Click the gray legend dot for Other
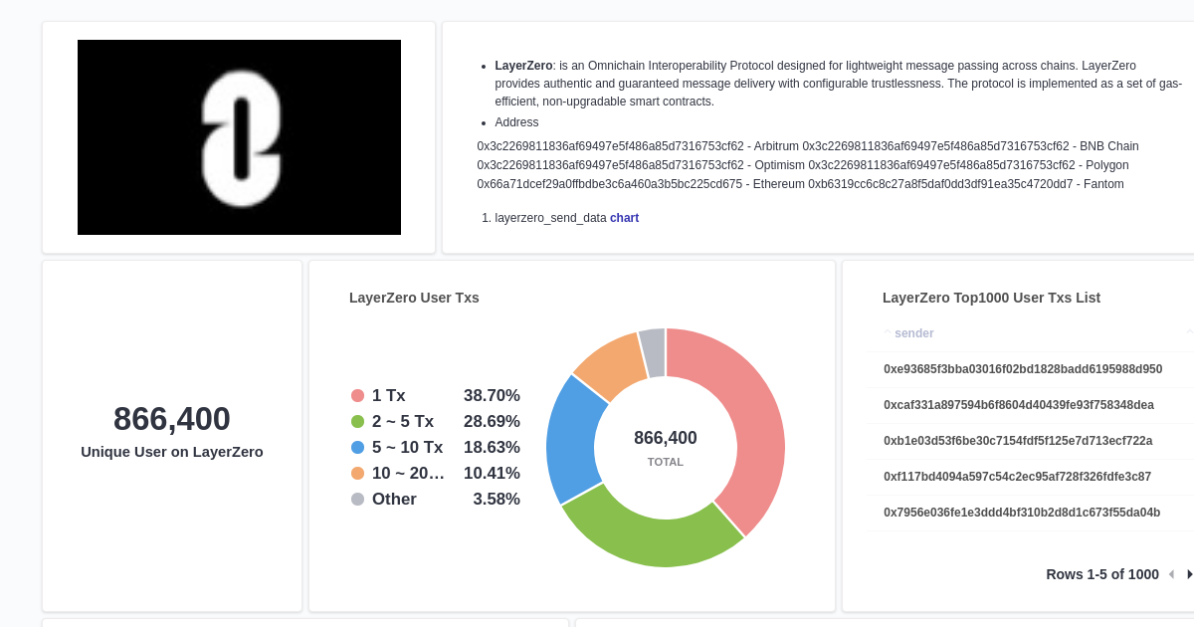 pos(357,499)
